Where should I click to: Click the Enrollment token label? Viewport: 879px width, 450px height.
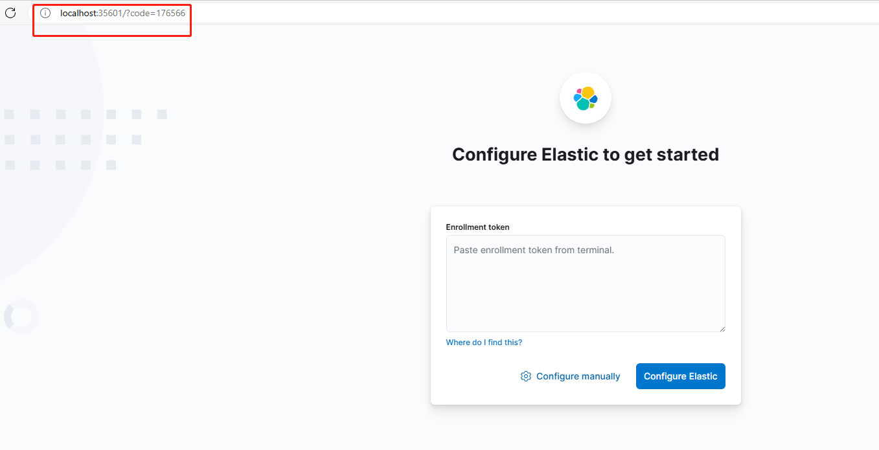coord(477,227)
